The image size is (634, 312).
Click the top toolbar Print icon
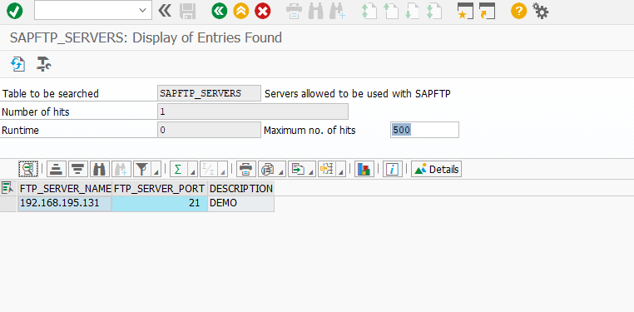294,12
